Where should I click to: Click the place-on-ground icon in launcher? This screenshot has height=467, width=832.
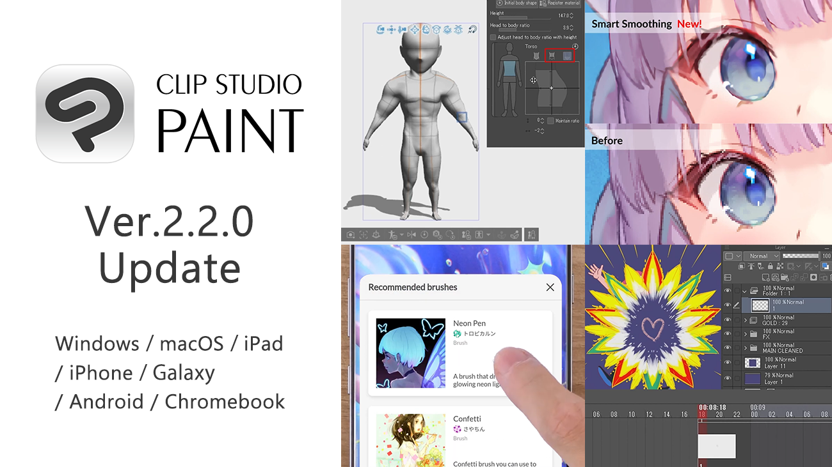click(376, 234)
